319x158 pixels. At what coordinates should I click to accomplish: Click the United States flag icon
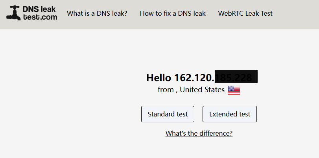(234, 90)
